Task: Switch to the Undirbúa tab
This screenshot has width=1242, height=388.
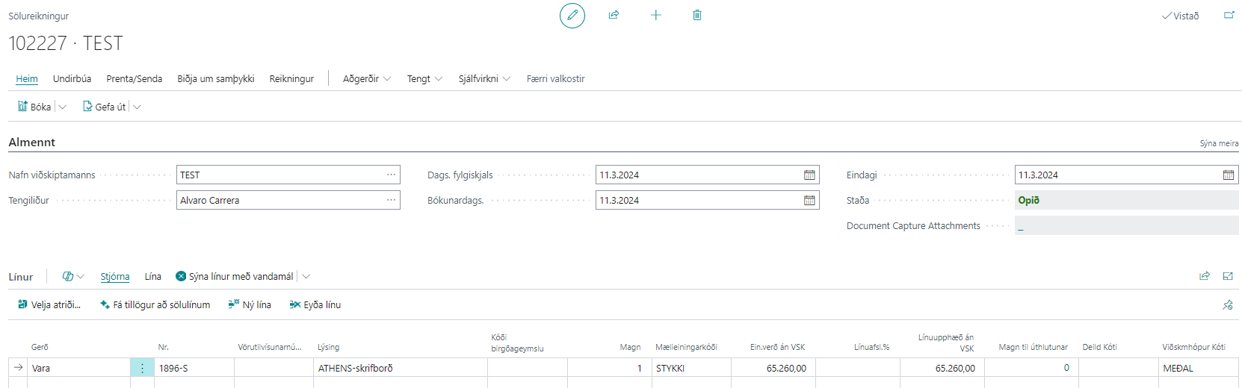Action: [x=72, y=79]
